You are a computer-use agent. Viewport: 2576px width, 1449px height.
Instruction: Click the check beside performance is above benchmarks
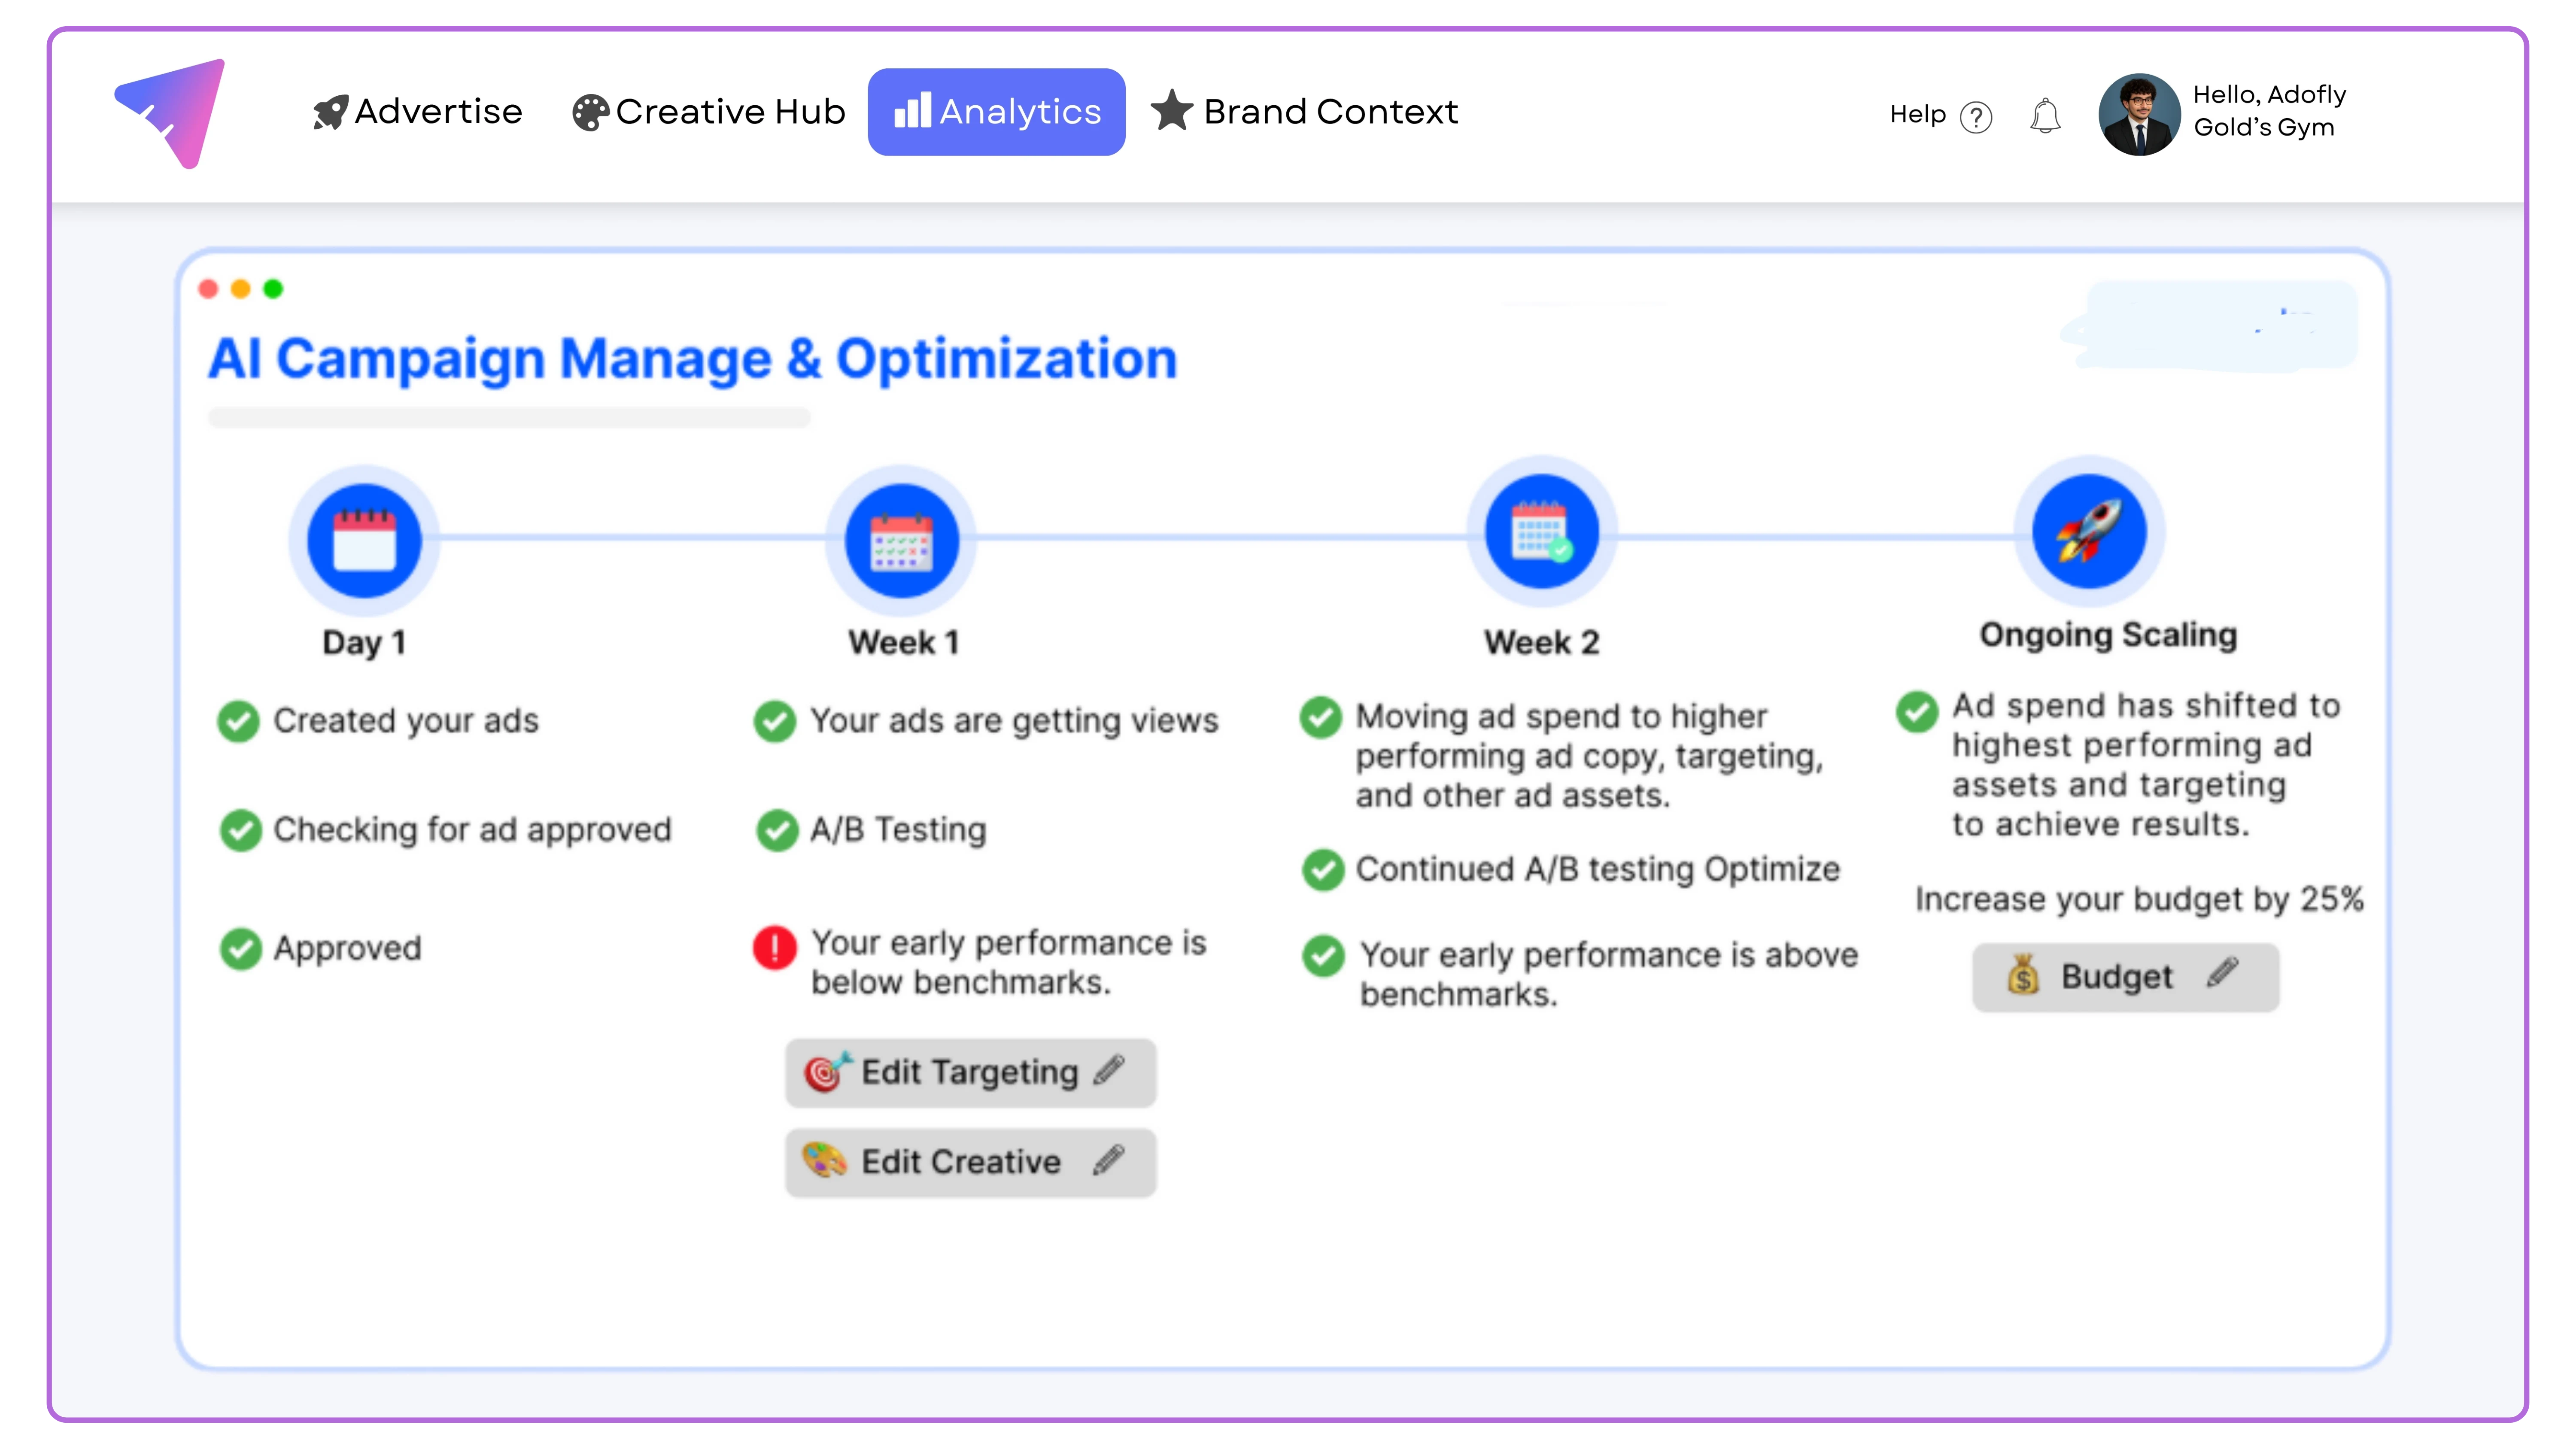point(1323,956)
